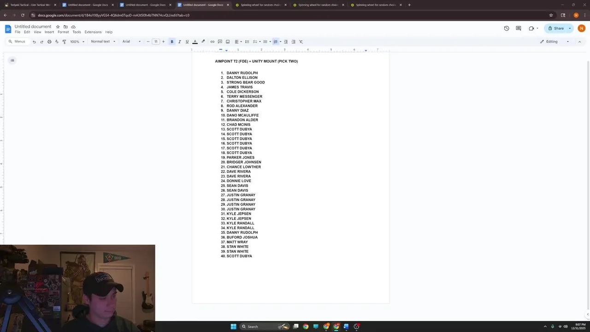
Task: Toggle underline formatting
Action: (x=187, y=41)
